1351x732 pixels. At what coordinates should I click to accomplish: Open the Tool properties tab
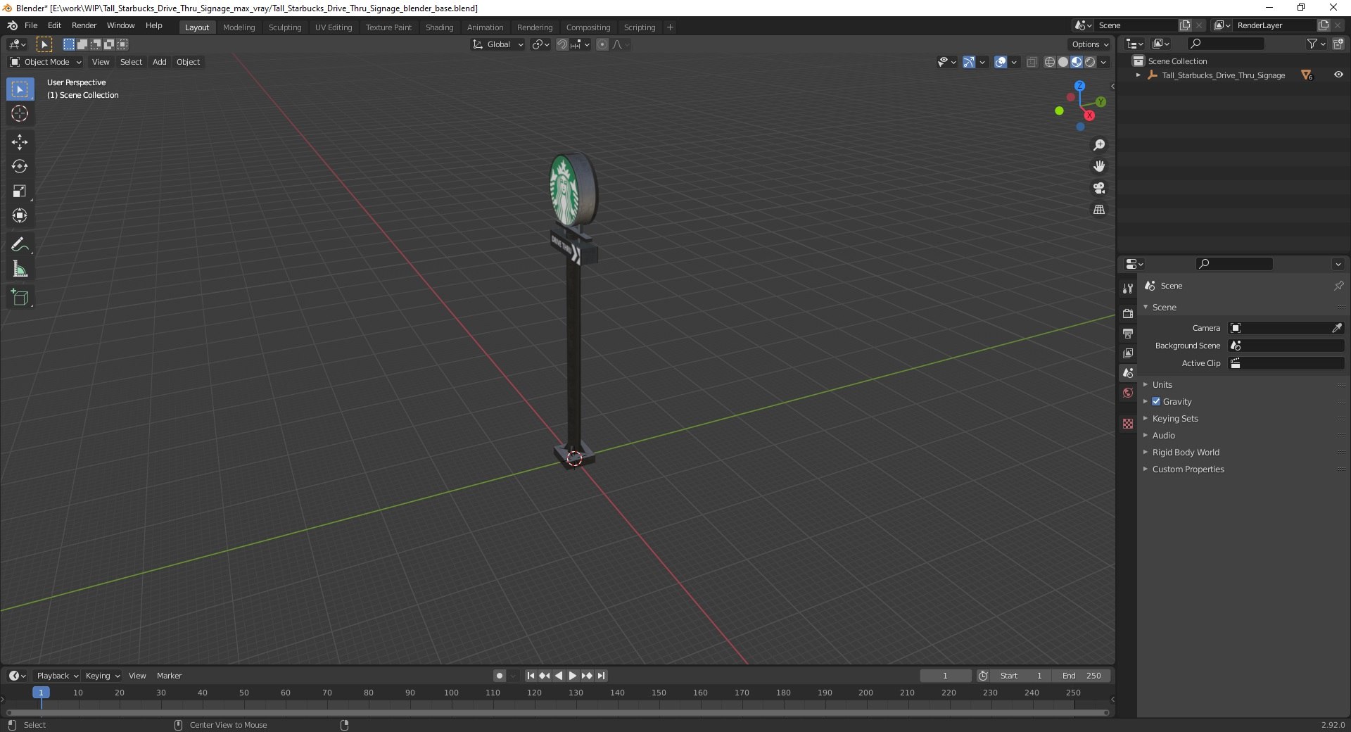tap(1128, 289)
